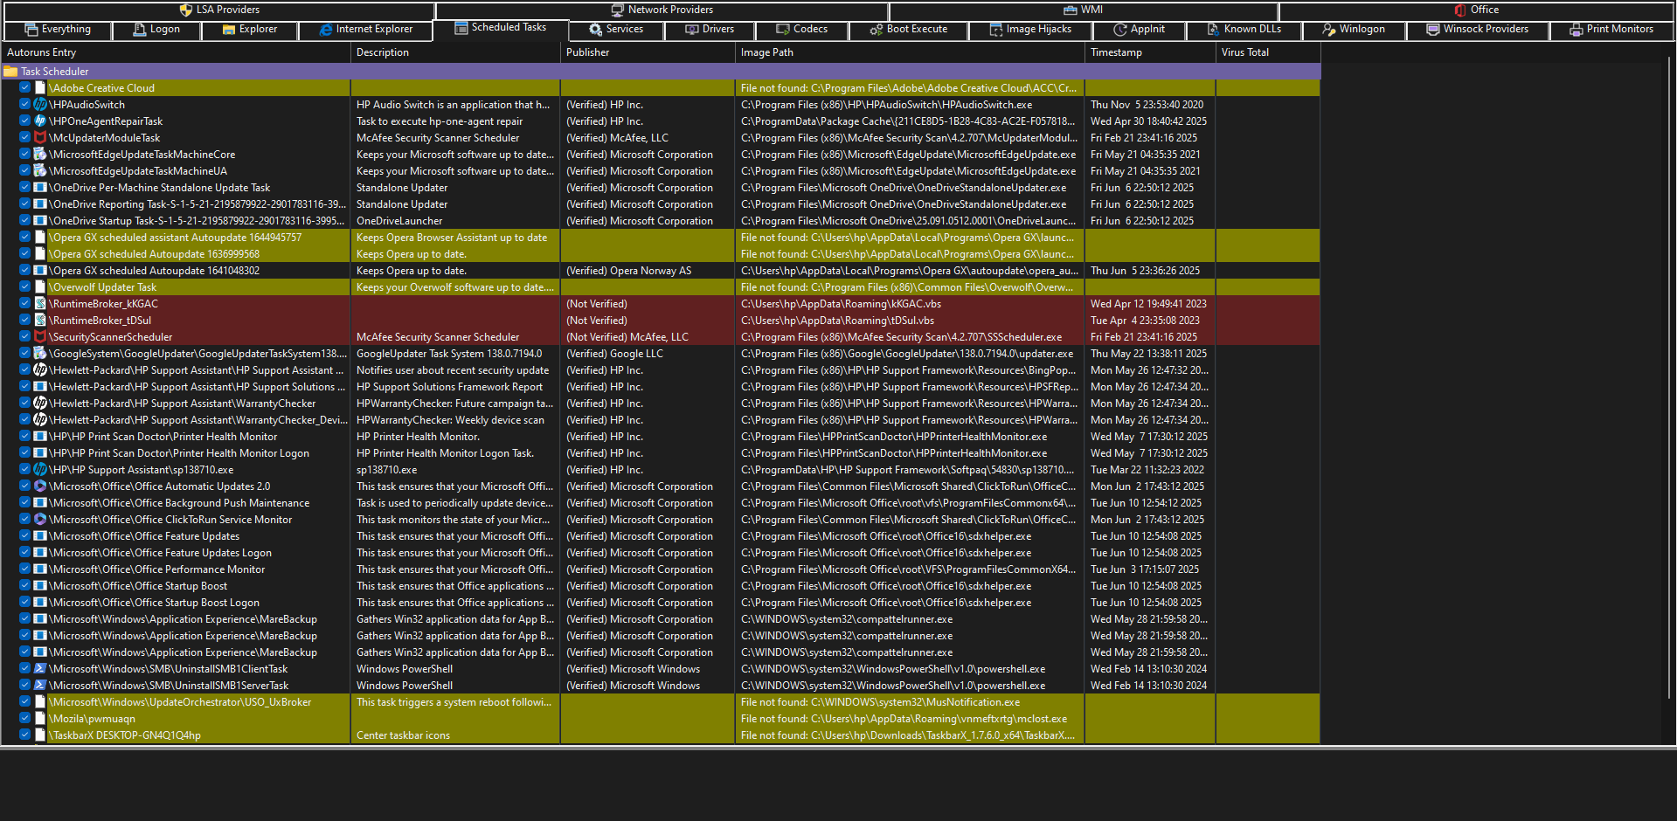Image resolution: width=1677 pixels, height=821 pixels.
Task: Click the file icon of TaskbarX DESKTOP-GN4Q1Q4hp
Action: point(40,735)
